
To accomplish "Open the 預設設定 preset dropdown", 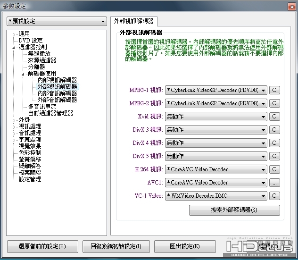I will 57,21.
